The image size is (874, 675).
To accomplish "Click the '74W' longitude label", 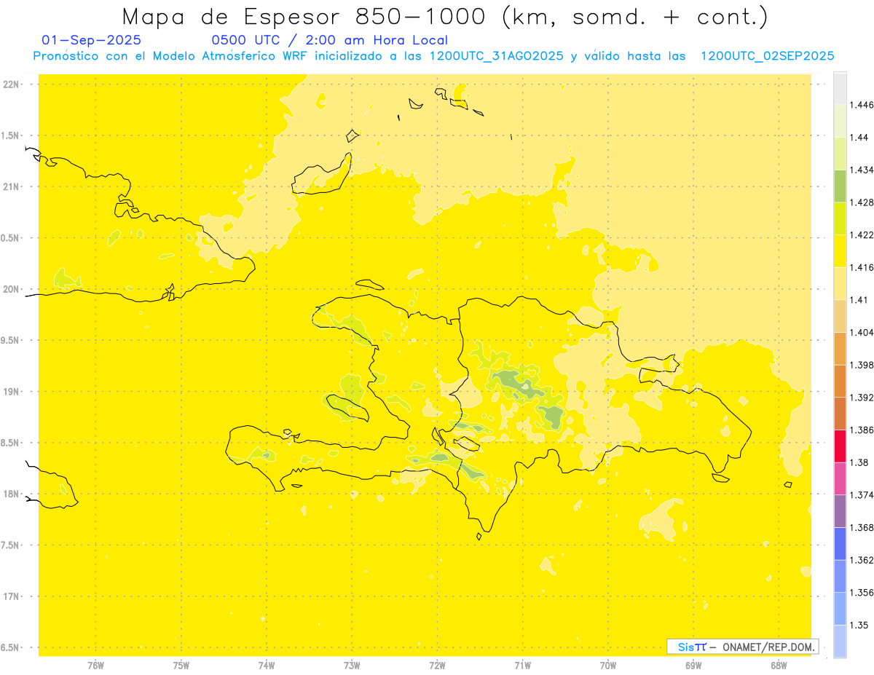I will (x=267, y=666).
